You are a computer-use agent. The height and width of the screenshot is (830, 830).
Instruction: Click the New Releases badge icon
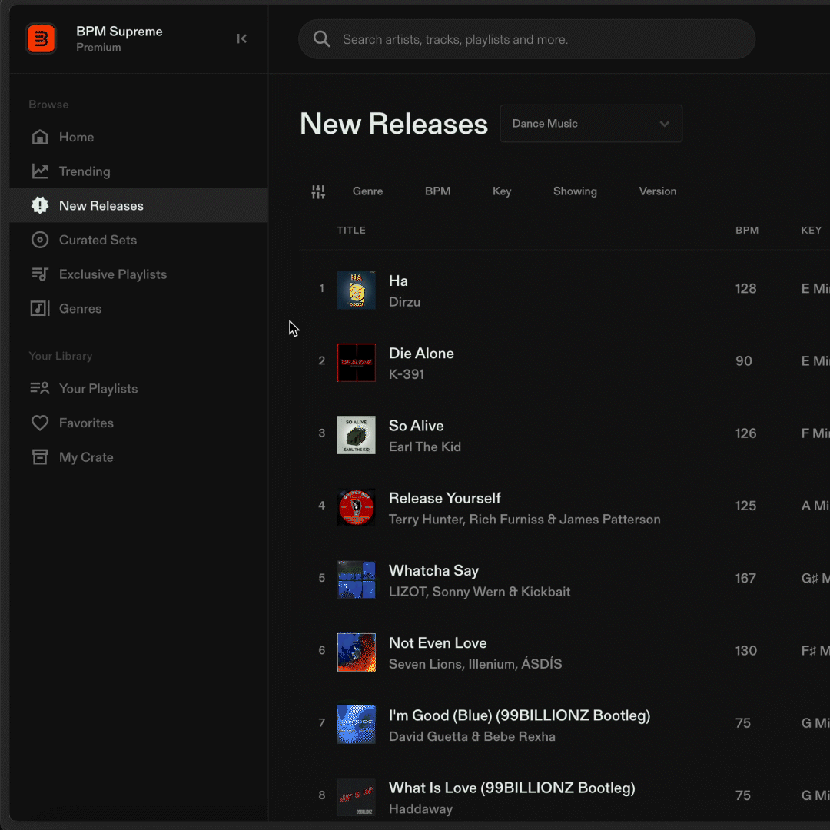(40, 205)
